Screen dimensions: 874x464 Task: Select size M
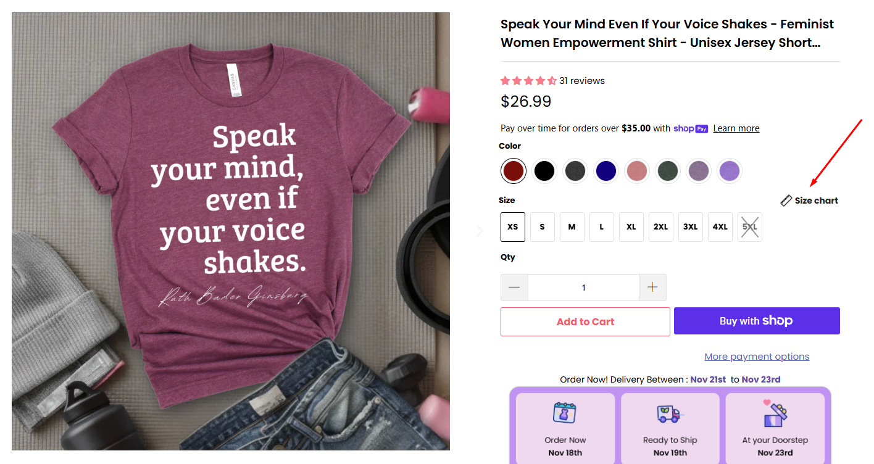(x=572, y=227)
